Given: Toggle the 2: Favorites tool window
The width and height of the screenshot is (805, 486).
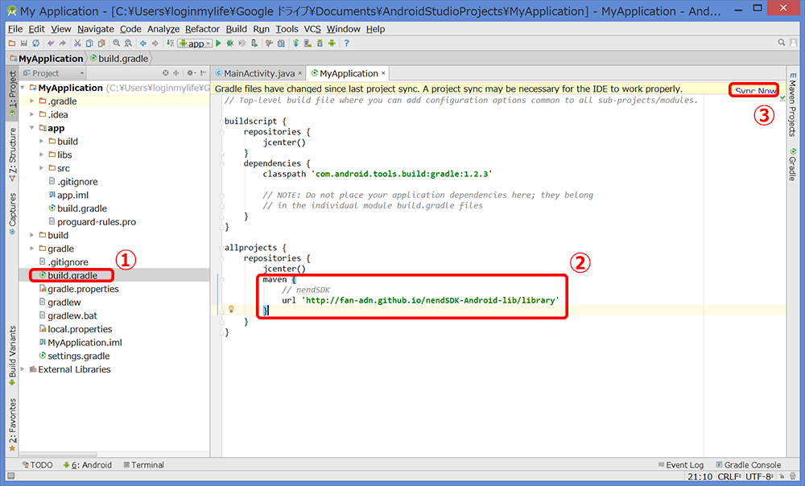Looking at the screenshot, I should point(12,425).
